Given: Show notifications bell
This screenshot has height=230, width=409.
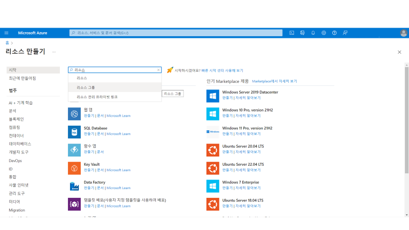Looking at the screenshot, I should [x=313, y=33].
